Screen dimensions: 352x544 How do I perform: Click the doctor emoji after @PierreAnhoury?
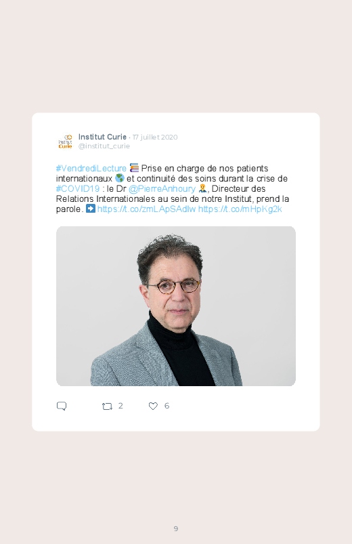(x=202, y=188)
